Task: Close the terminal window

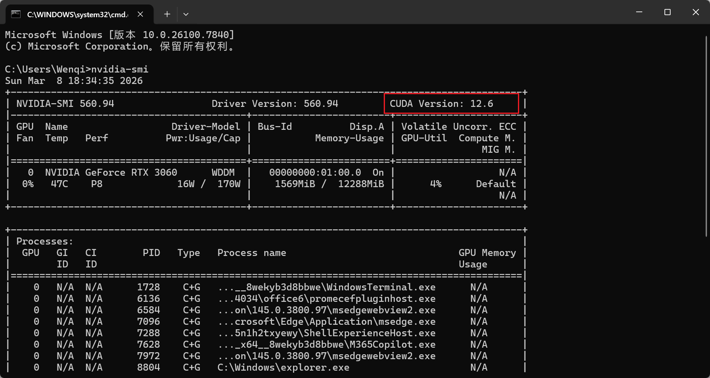Action: 696,12
